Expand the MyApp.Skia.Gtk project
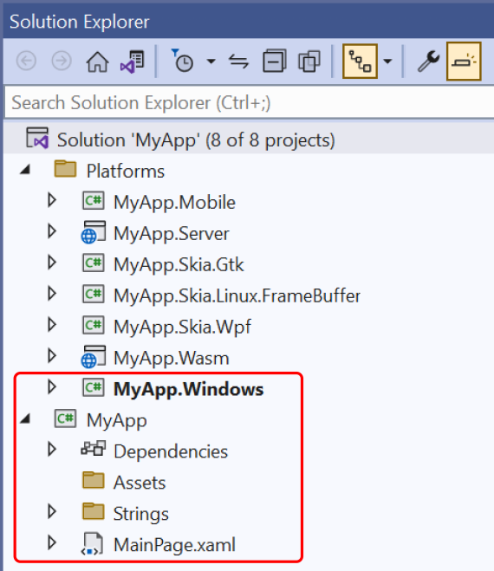The image size is (494, 571). click(x=52, y=263)
